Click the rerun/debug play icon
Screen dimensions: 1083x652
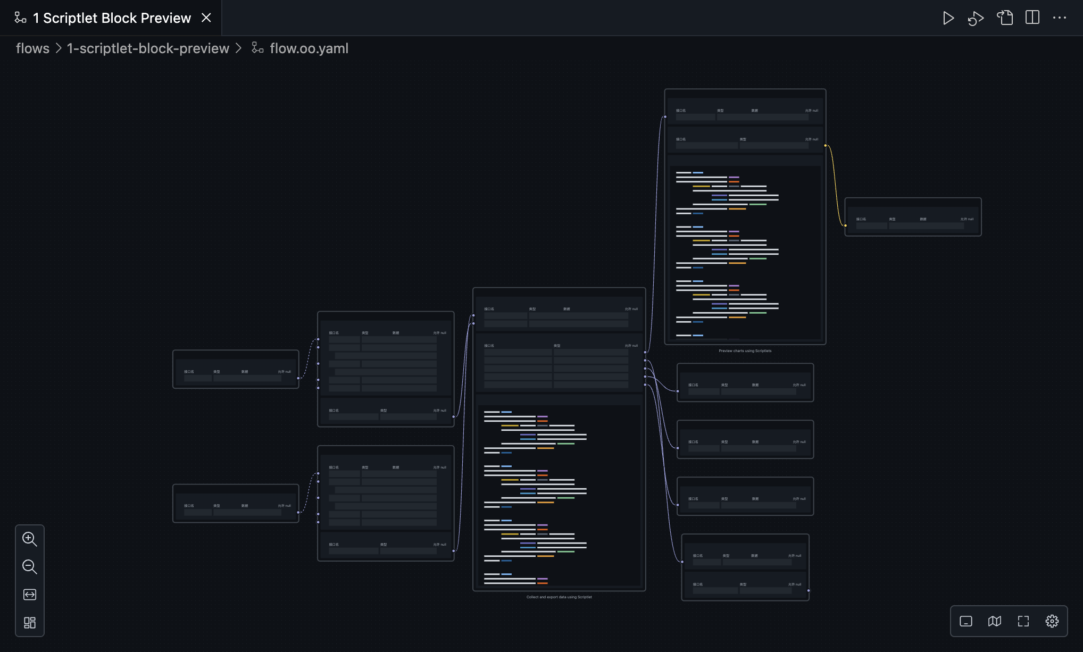coord(976,18)
